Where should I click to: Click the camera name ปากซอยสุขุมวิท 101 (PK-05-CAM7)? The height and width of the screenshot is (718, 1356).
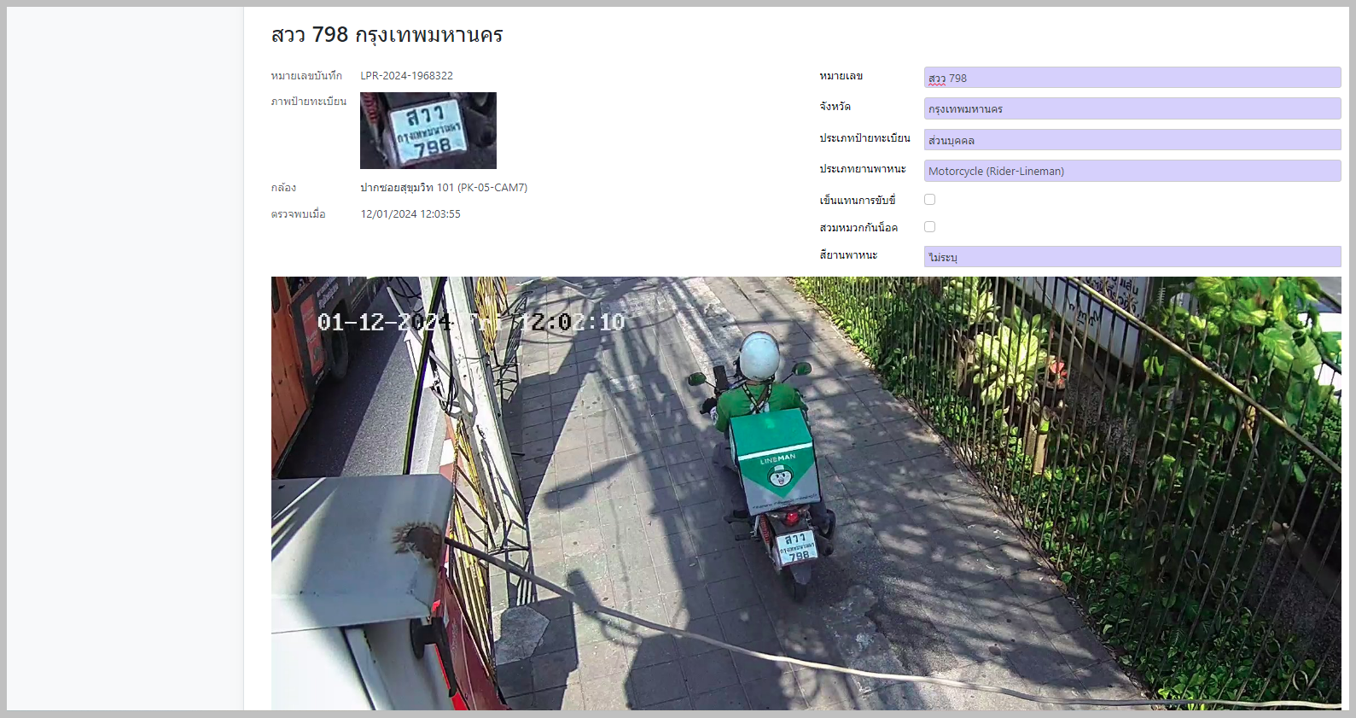tap(443, 188)
